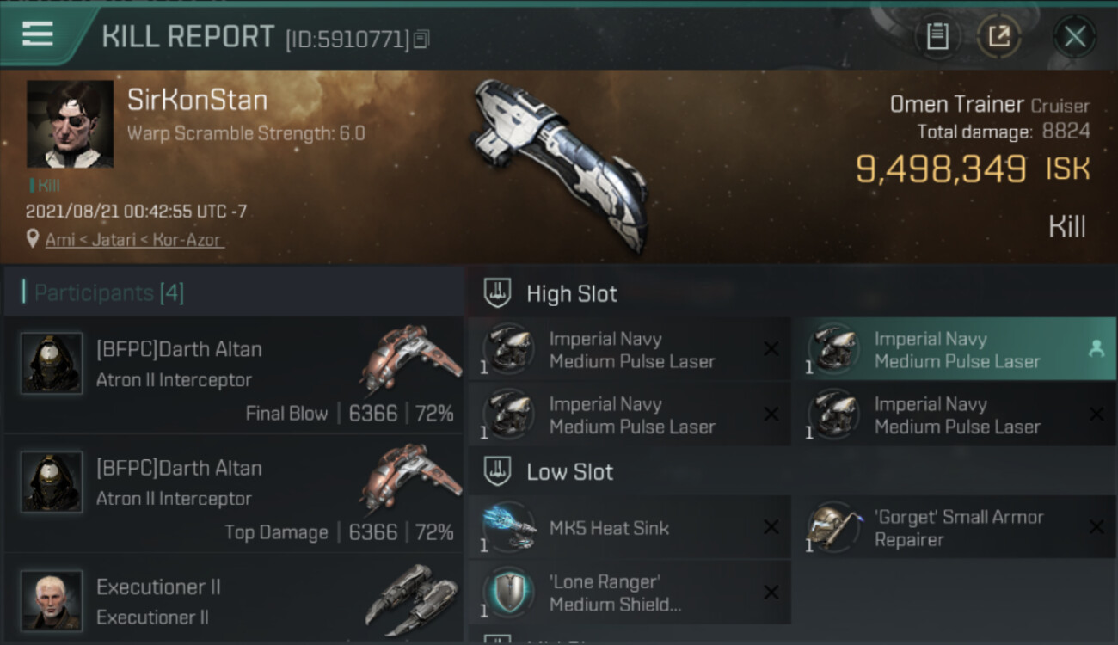
Task: Click the person icon on highlighted laser
Action: pyautogui.click(x=1096, y=348)
